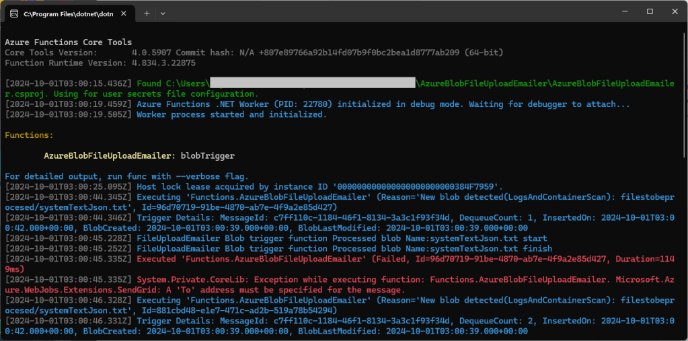Click the Function Runtime Version line

point(100,63)
